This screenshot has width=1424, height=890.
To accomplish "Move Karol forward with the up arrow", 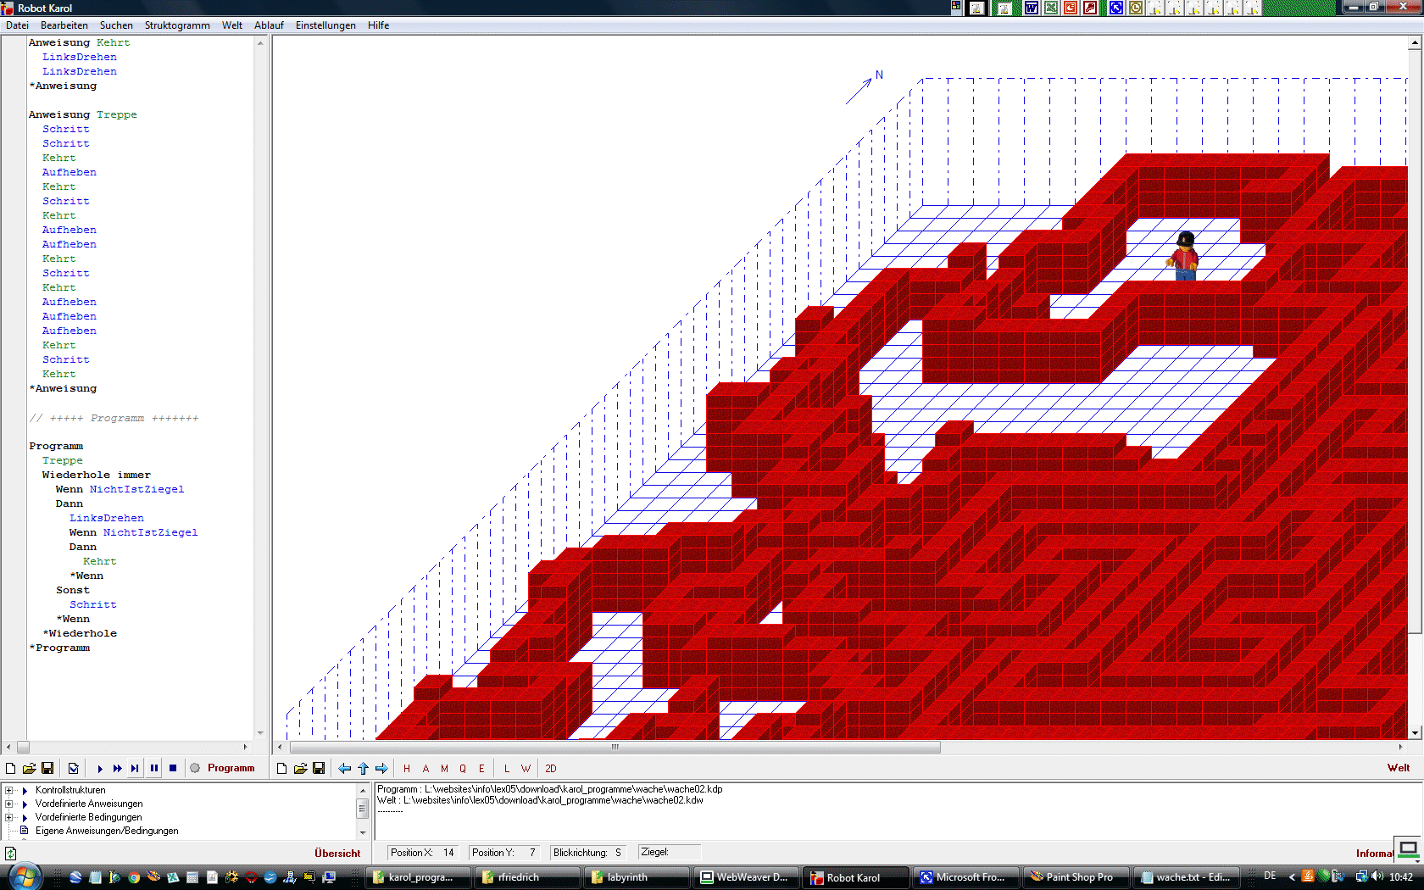I will click(x=363, y=769).
